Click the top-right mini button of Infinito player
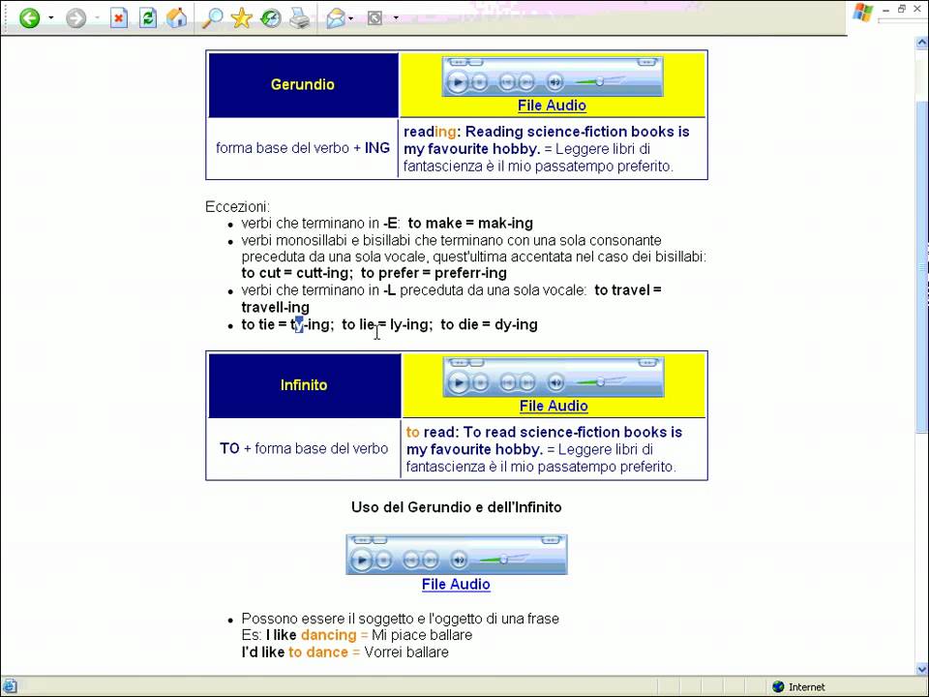This screenshot has height=697, width=929. tap(648, 363)
